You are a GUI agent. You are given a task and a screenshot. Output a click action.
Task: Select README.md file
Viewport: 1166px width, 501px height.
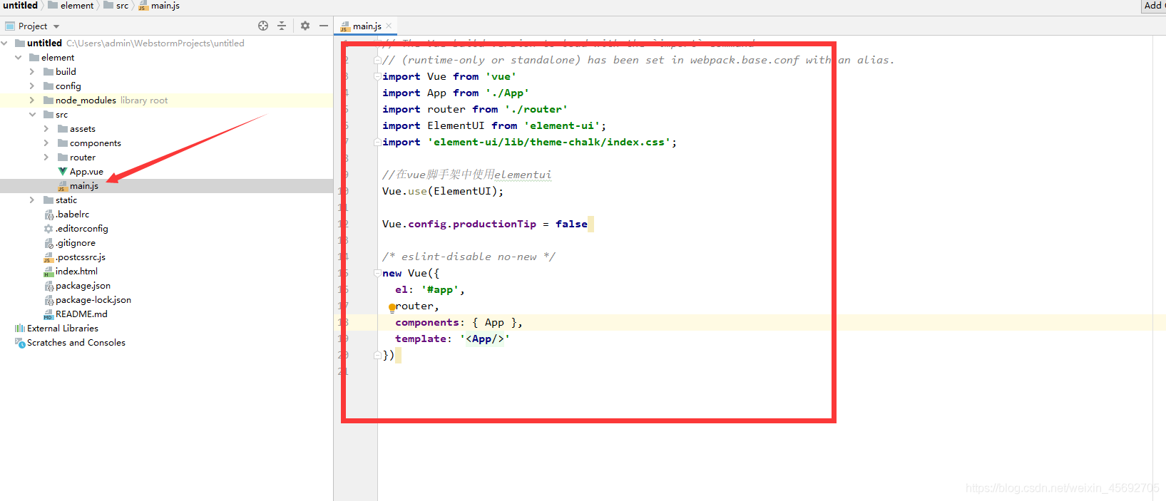[x=81, y=314]
